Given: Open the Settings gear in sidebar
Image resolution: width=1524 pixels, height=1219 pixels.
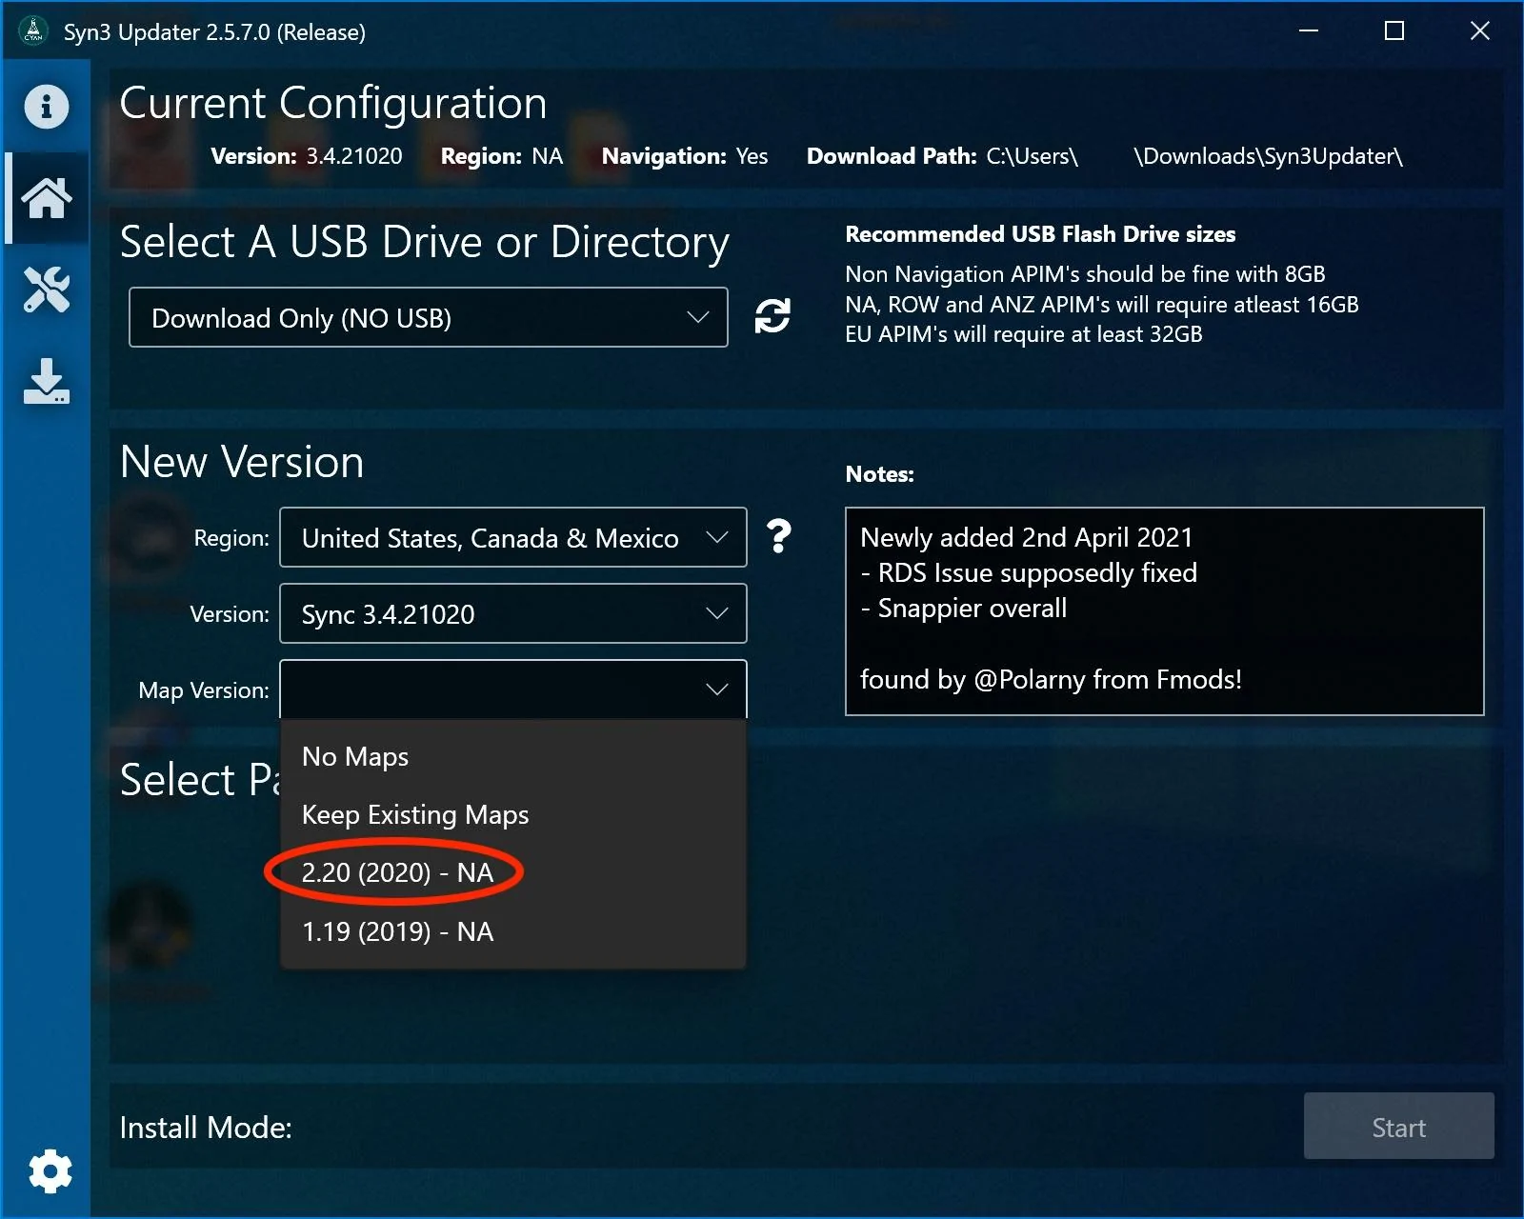Looking at the screenshot, I should tap(50, 1170).
